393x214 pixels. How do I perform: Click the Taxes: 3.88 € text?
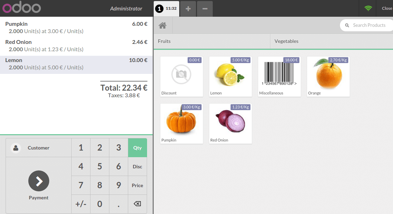pos(124,95)
